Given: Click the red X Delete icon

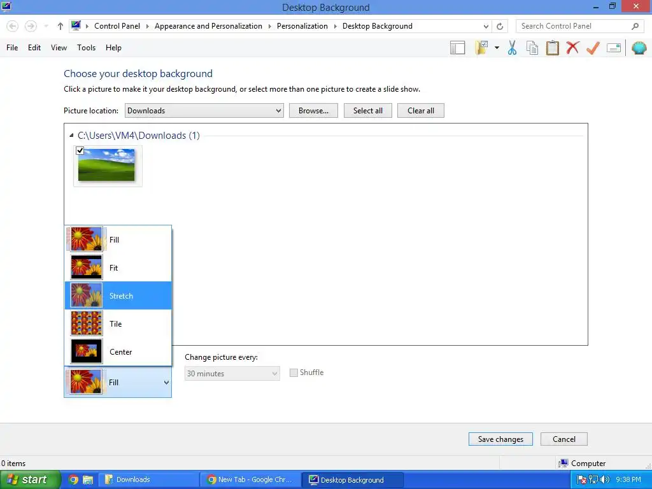Looking at the screenshot, I should 572,48.
